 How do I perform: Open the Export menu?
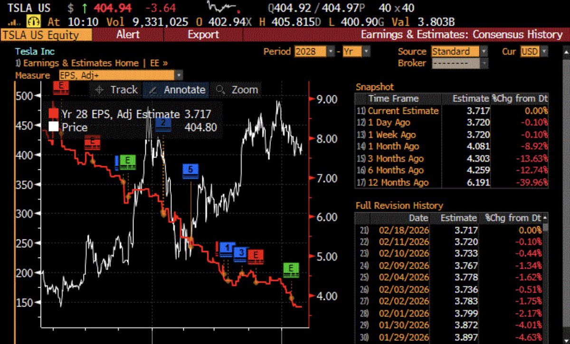click(203, 35)
